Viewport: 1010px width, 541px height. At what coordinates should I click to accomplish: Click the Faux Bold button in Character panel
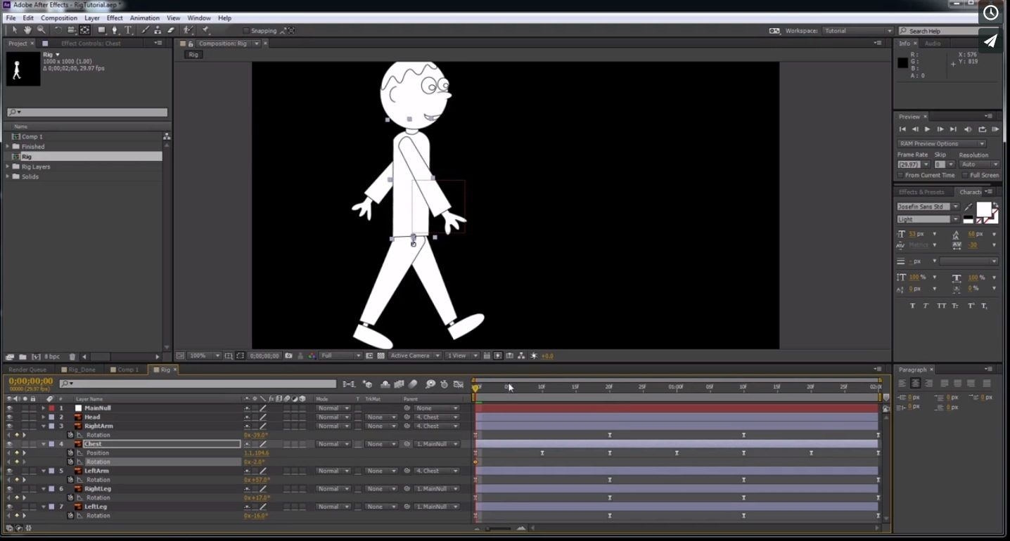912,306
